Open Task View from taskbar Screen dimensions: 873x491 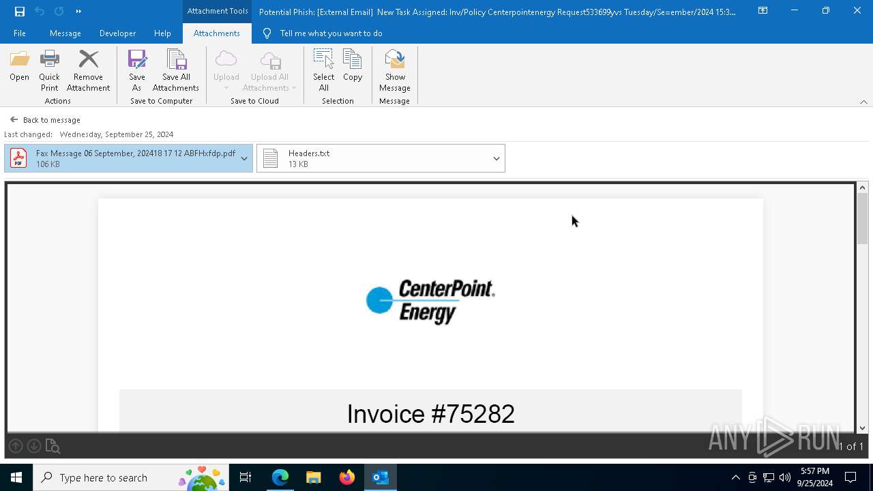(246, 477)
